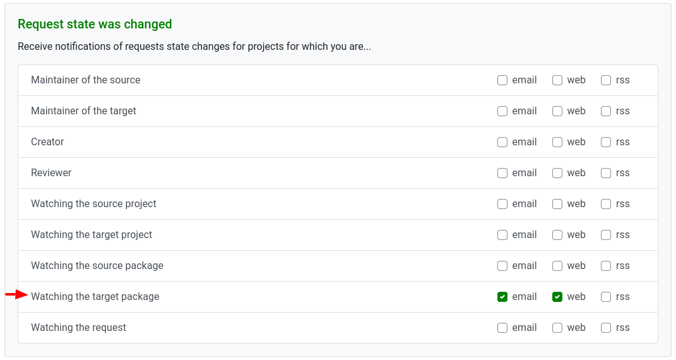676x360 pixels.
Task: Enable email for Watching the source project
Action: 502,204
